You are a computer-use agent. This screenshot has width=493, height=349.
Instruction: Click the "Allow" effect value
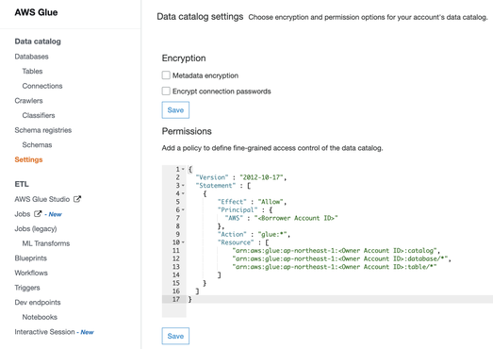[271, 202]
